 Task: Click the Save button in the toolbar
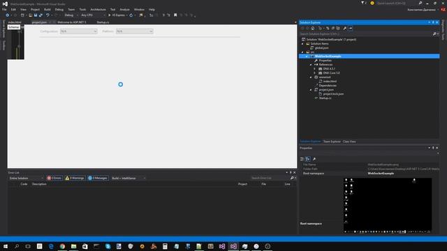(36, 15)
